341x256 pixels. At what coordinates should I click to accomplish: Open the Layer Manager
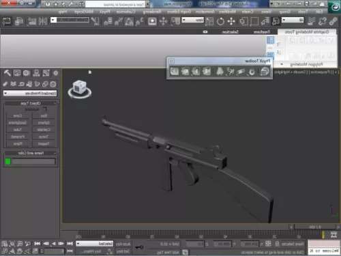[19, 21]
